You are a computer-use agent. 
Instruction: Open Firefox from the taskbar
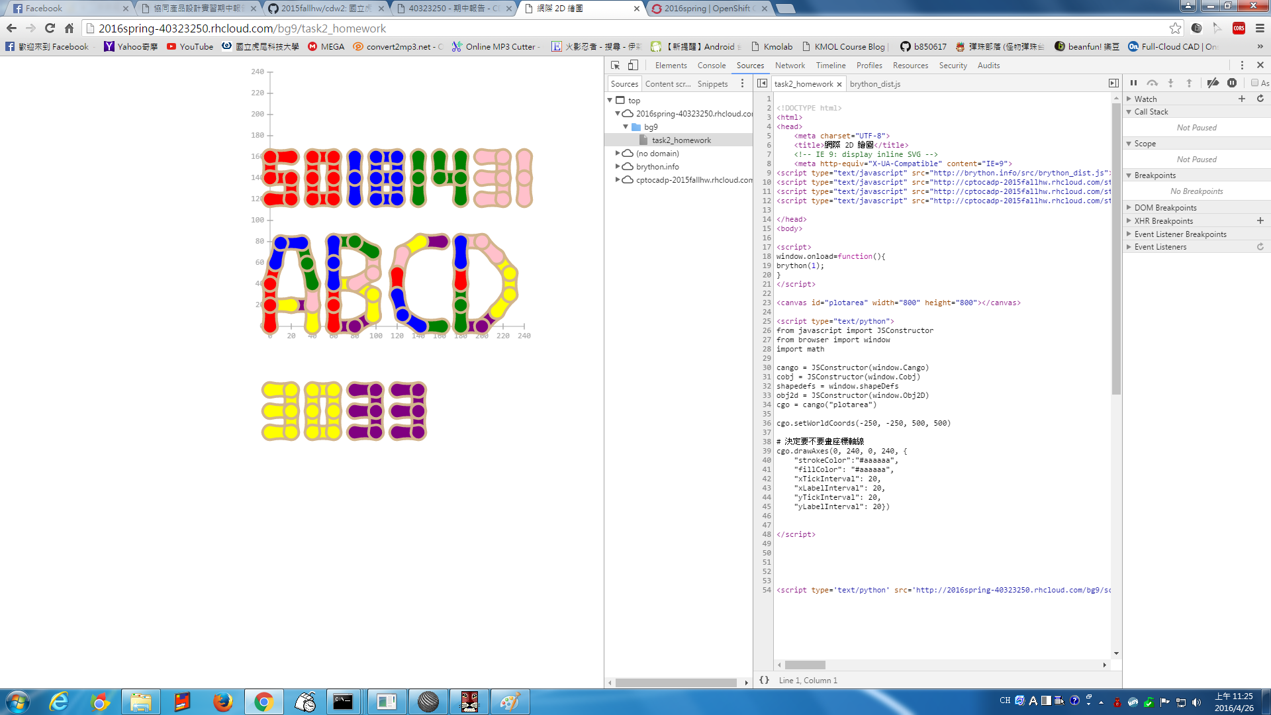click(223, 702)
